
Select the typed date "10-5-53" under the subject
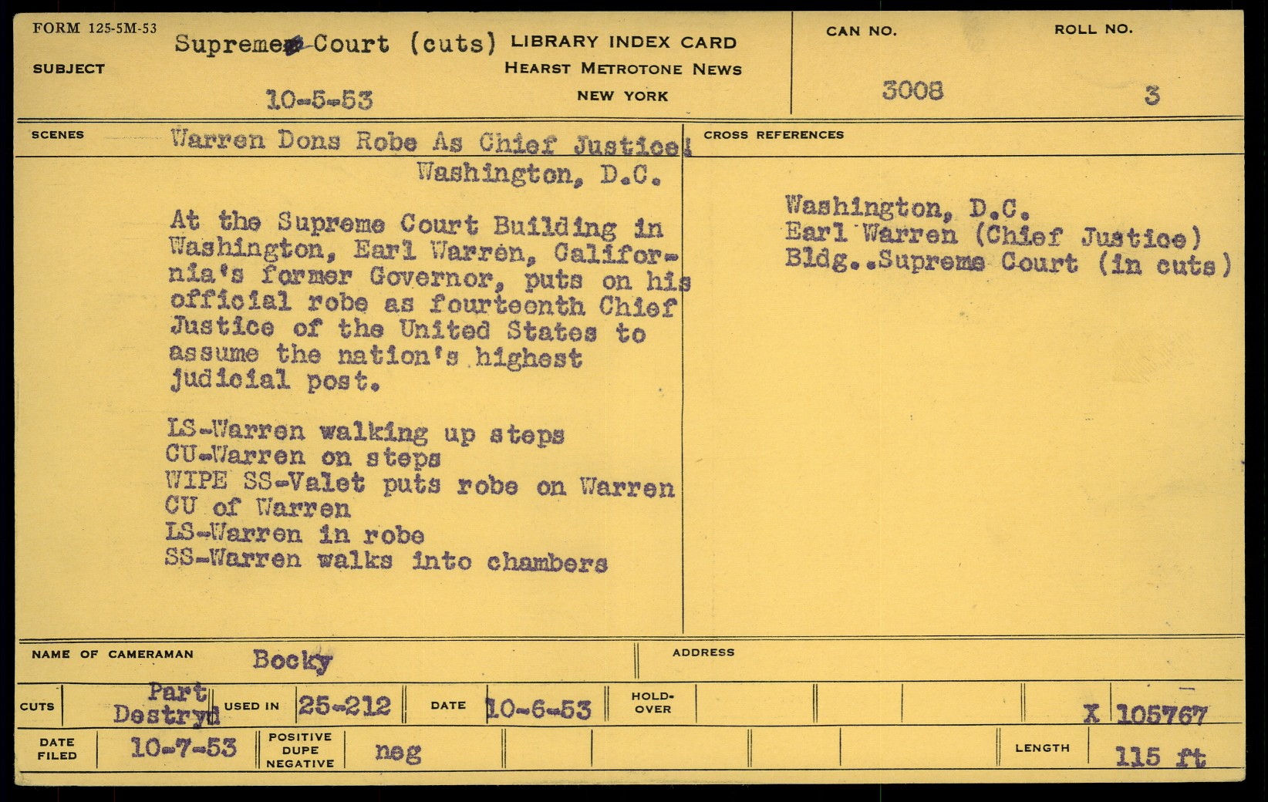click(319, 99)
